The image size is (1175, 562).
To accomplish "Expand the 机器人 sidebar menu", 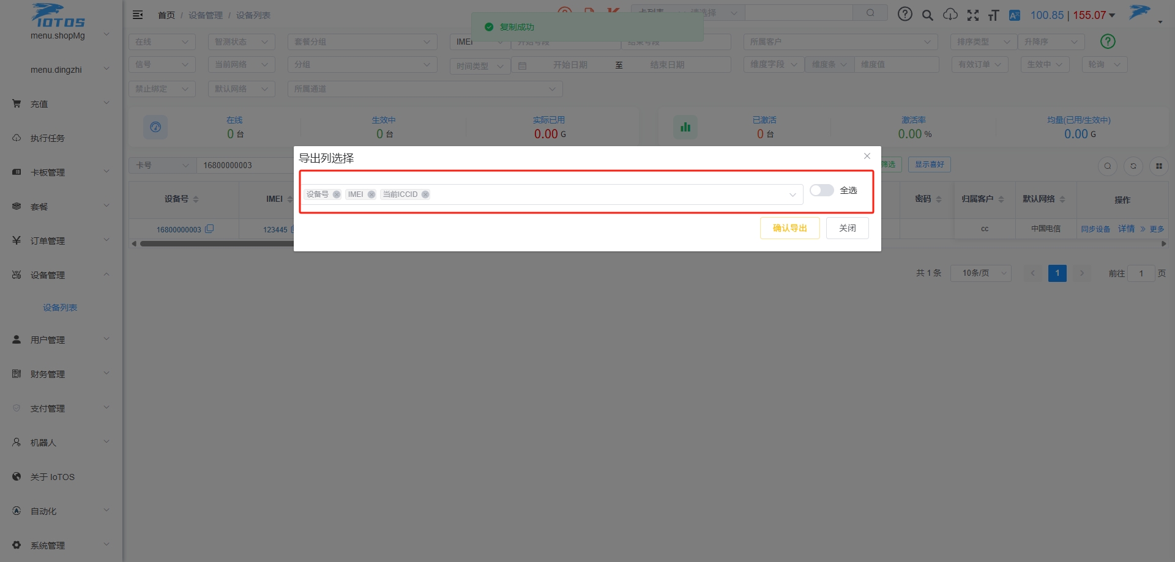I will [x=61, y=443].
